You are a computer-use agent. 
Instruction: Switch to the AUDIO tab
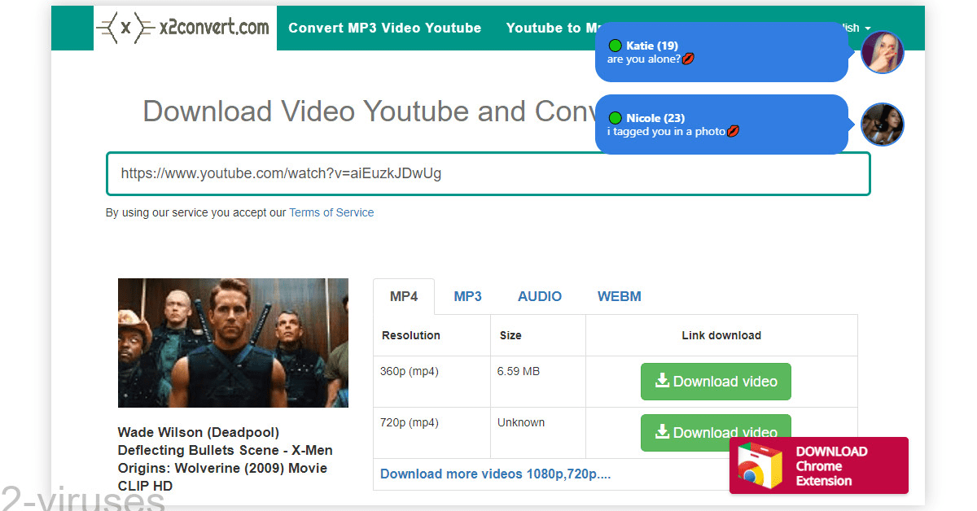point(540,296)
